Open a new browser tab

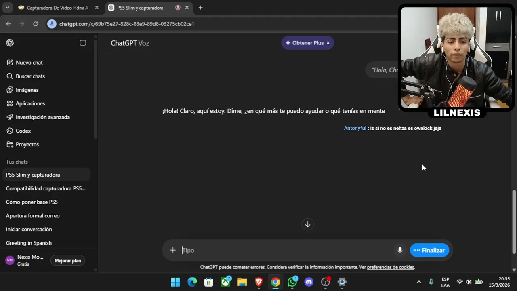200,8
